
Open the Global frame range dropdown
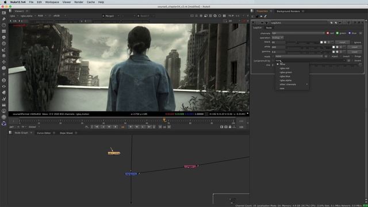tap(34, 127)
